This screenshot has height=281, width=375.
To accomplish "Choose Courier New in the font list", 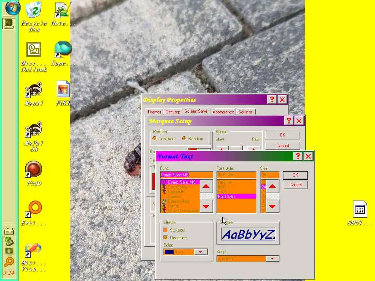I will pos(180,201).
